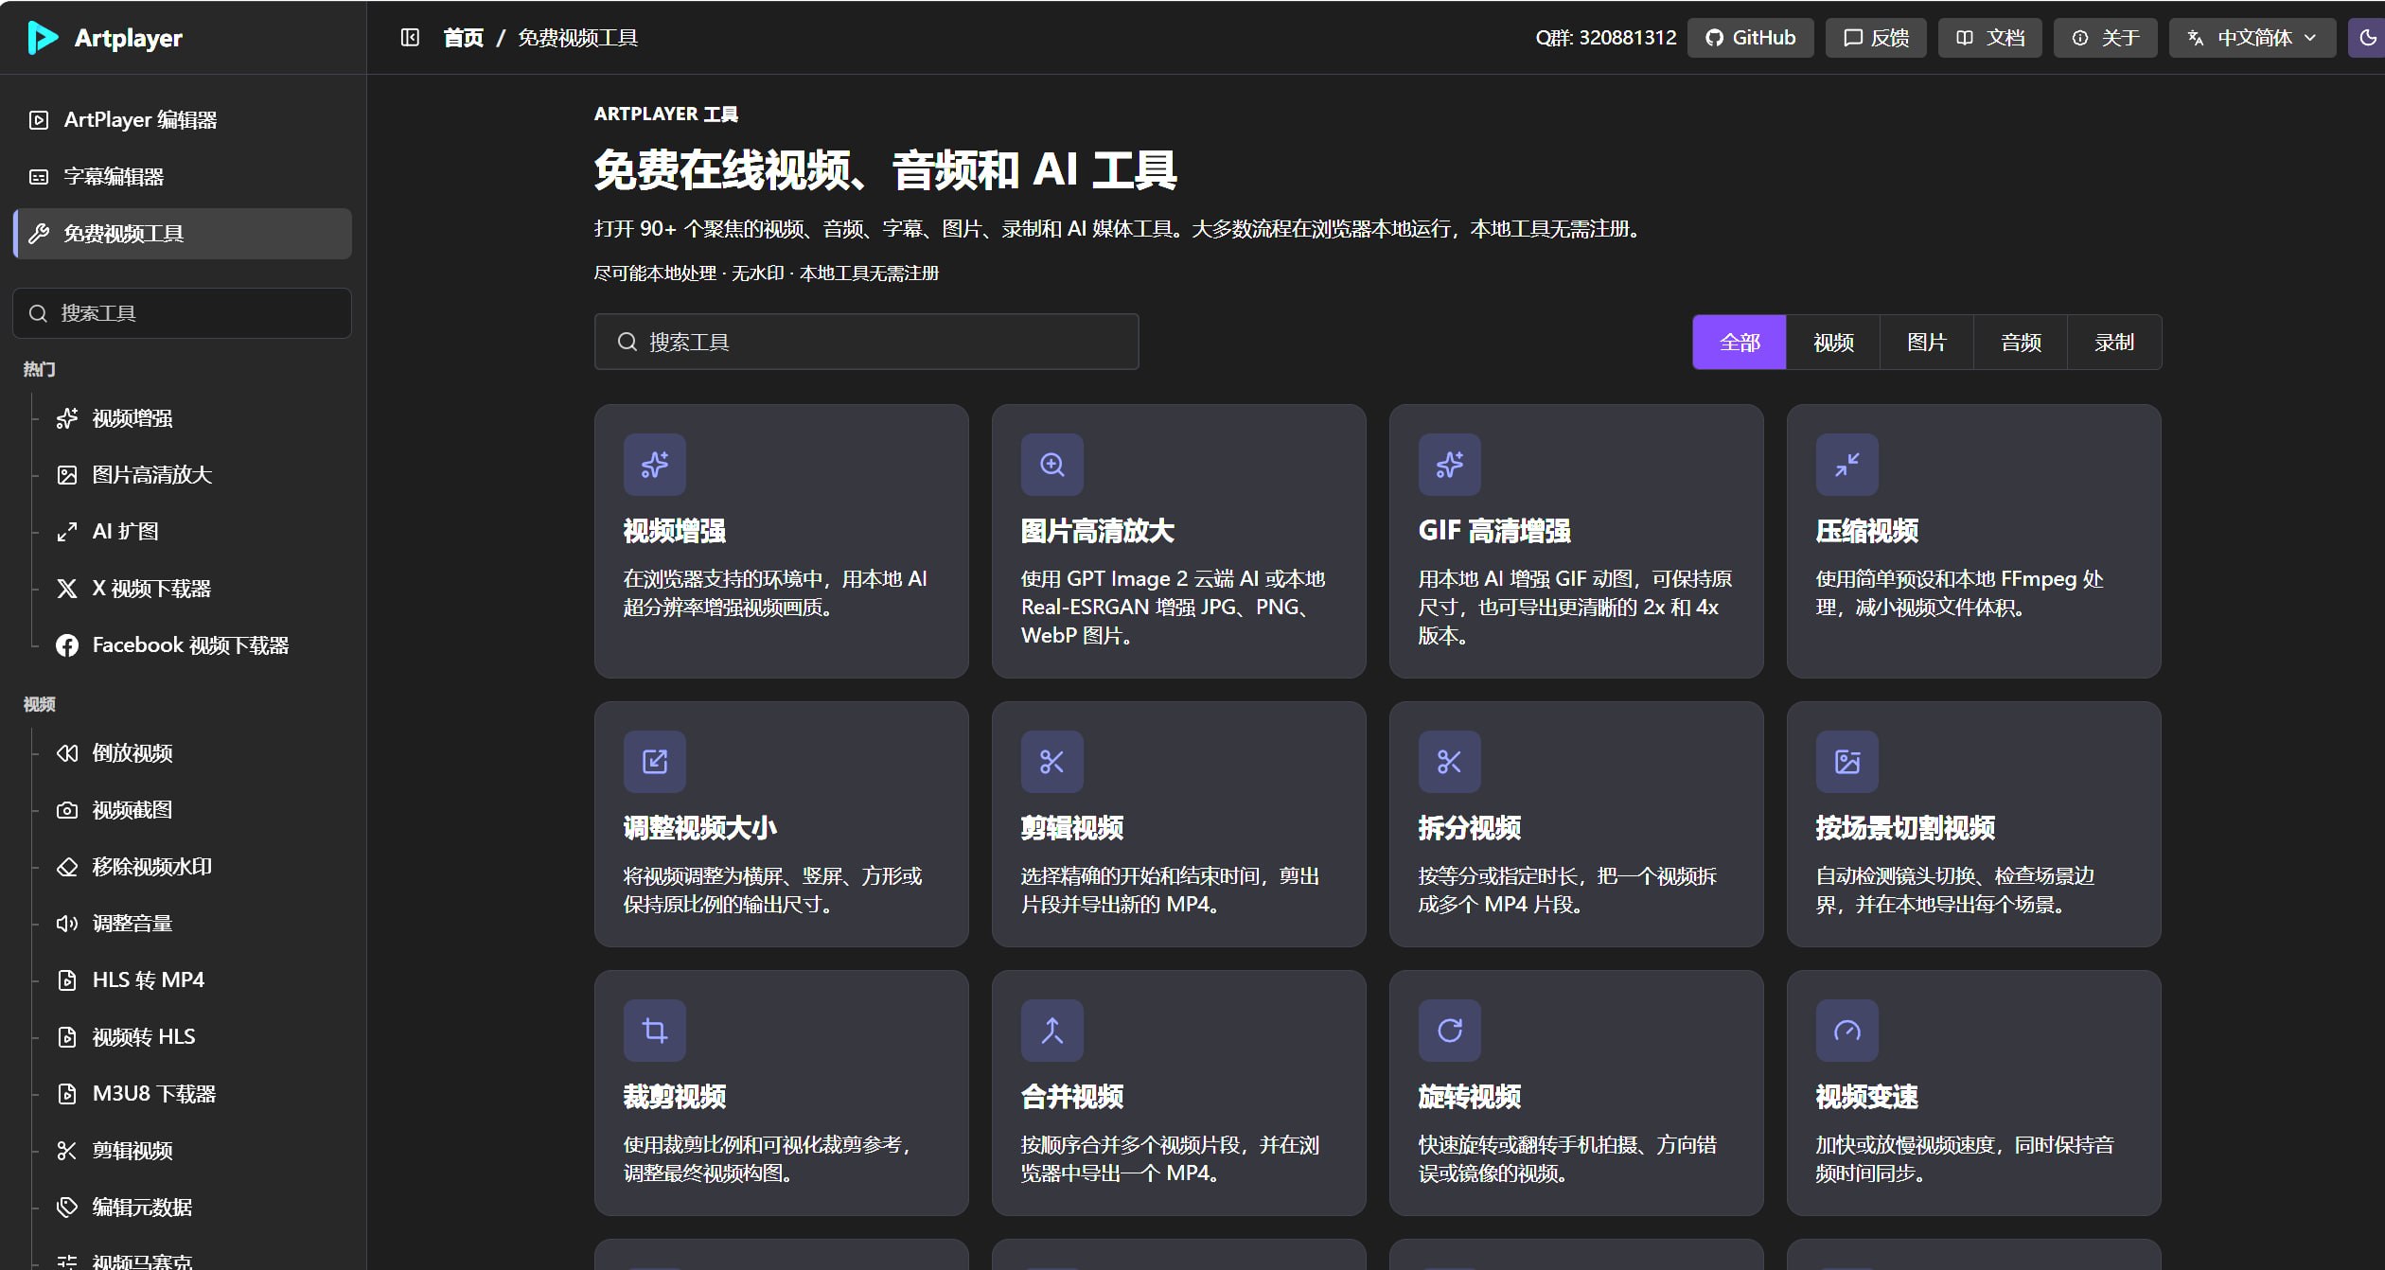Click the 视频增强 card sparkle icon
2385x1270 pixels.
point(655,465)
